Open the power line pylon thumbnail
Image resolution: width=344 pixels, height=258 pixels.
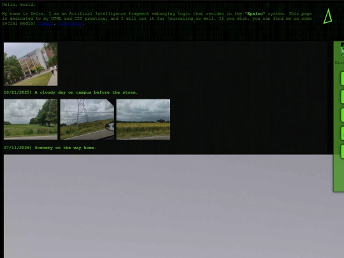tap(87, 119)
